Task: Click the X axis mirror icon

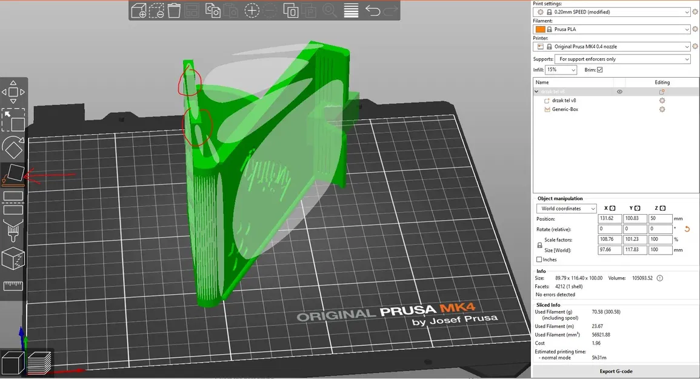Action: point(613,208)
